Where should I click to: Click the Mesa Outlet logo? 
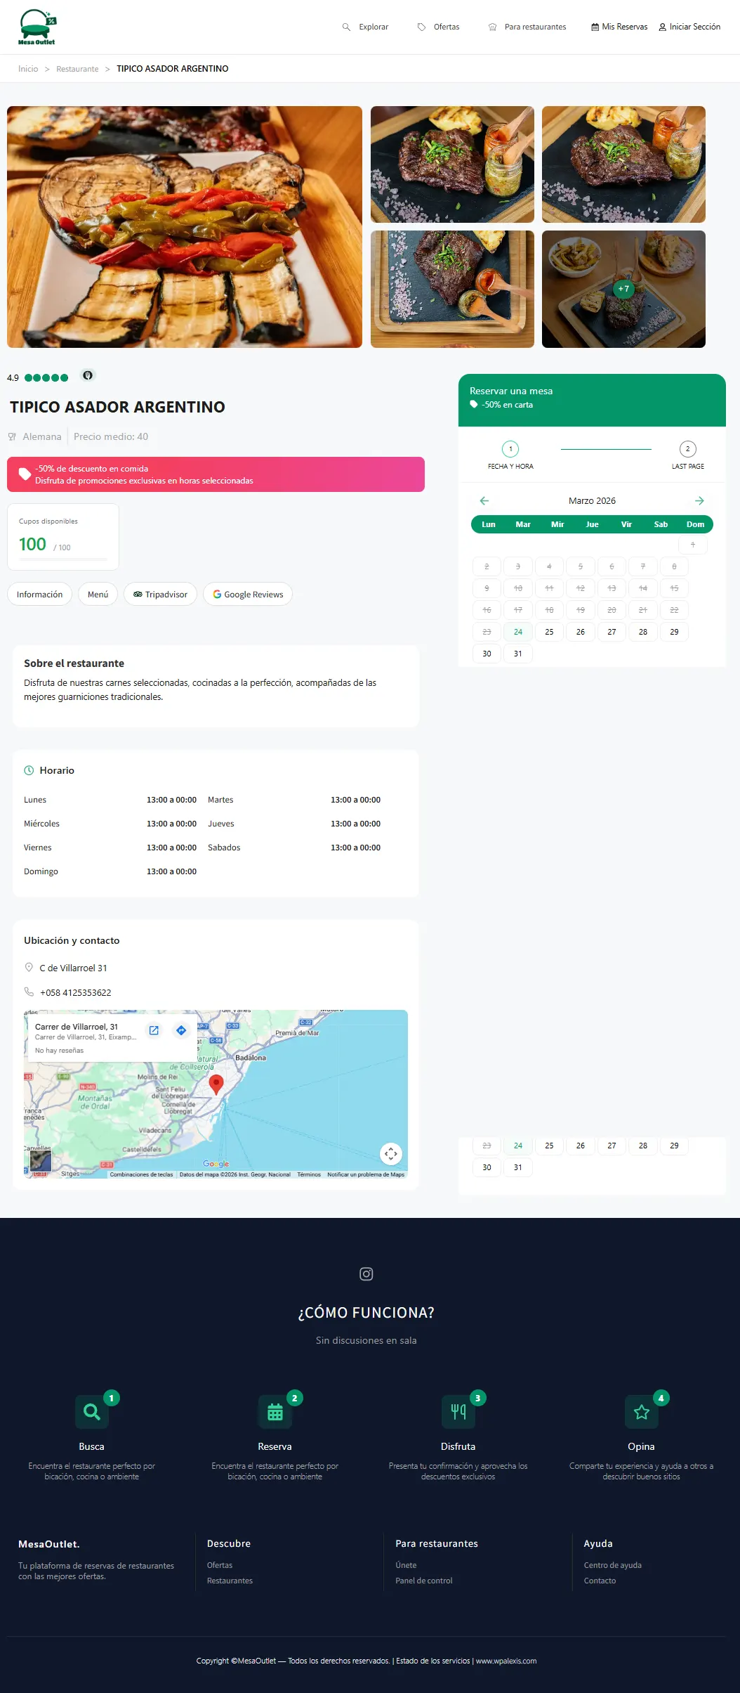37,27
